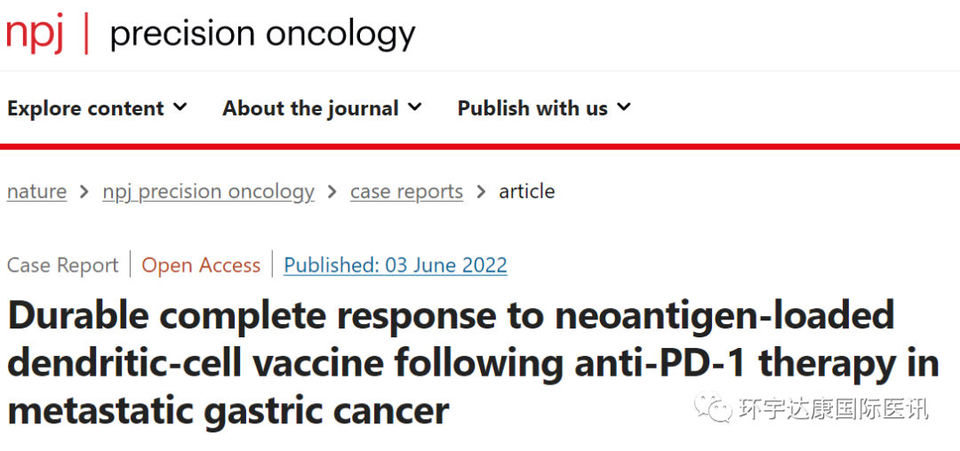This screenshot has width=960, height=451.
Task: Go to the nature breadcrumb link
Action: (36, 192)
